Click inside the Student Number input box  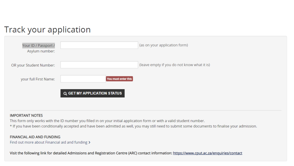[99, 64]
